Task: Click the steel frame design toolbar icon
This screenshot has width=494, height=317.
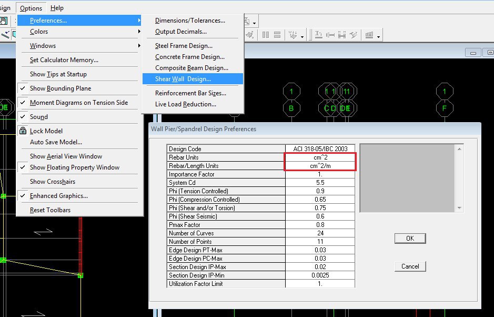Action: [318, 35]
